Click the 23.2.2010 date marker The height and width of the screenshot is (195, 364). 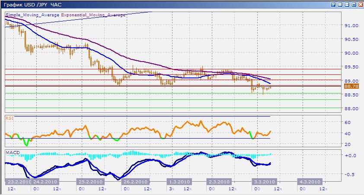17,182
